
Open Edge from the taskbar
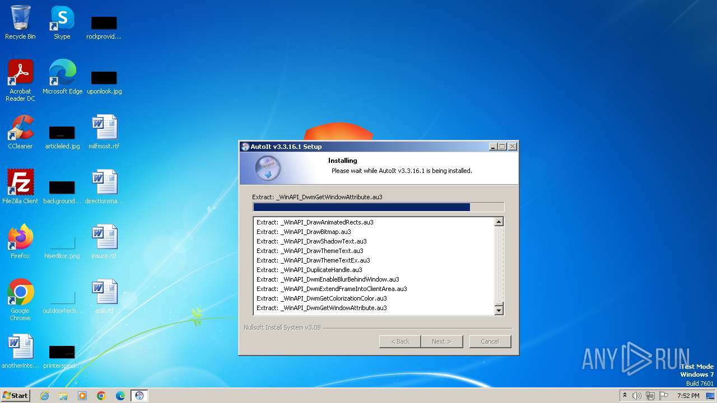tap(120, 396)
